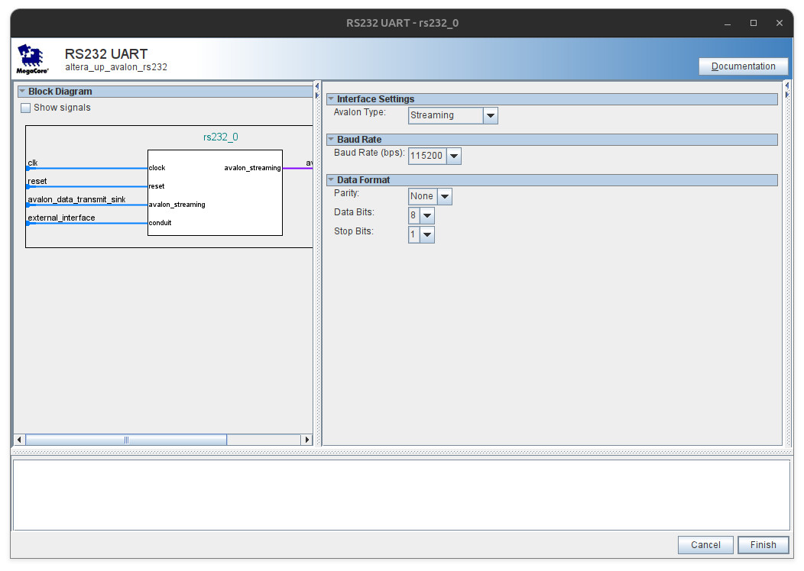Viewport: 804px width, 571px height.
Task: Open the Avalon Type dropdown
Action: (491, 115)
